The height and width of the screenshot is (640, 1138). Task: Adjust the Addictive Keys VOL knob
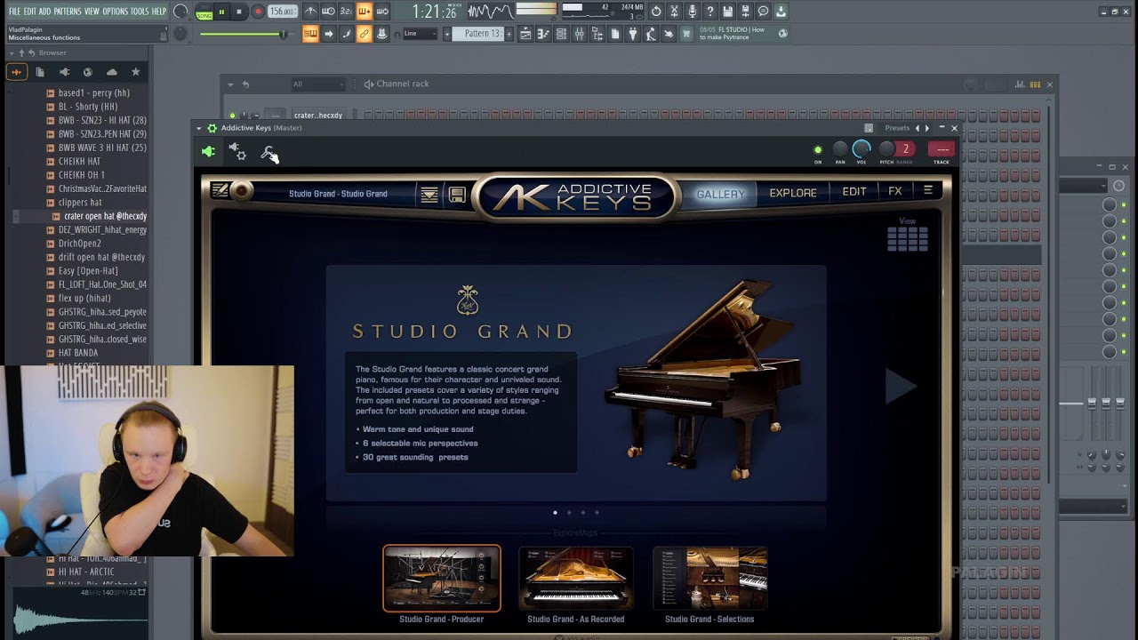[862, 149]
